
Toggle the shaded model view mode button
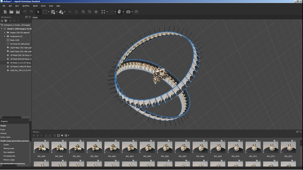click(x=120, y=12)
